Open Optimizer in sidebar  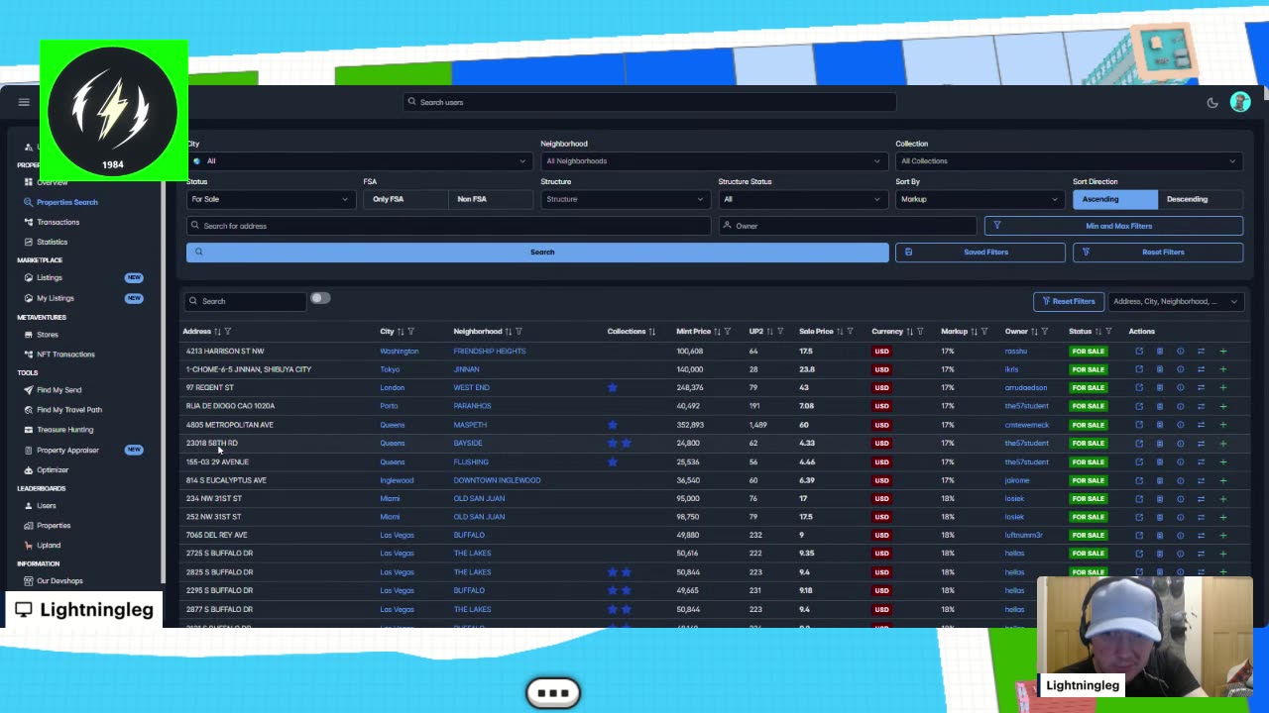tap(53, 470)
